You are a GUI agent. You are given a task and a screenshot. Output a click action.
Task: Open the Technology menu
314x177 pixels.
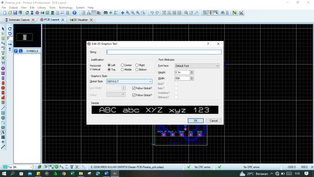pyautogui.click(x=65, y=7)
